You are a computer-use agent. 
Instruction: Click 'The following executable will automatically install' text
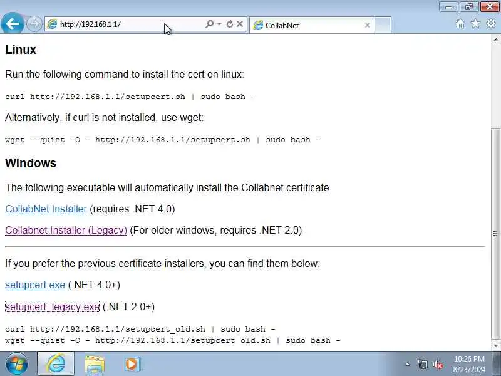(x=167, y=187)
